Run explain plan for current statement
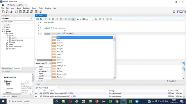Image resolution: width=186 pixels, height=104 pixels. pos(53,19)
